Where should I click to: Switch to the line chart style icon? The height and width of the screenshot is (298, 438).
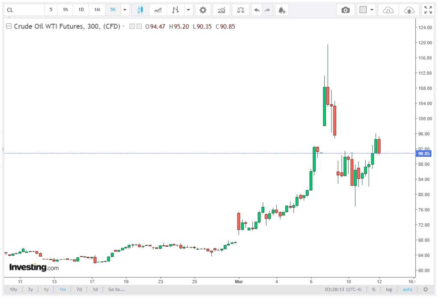coord(158,9)
